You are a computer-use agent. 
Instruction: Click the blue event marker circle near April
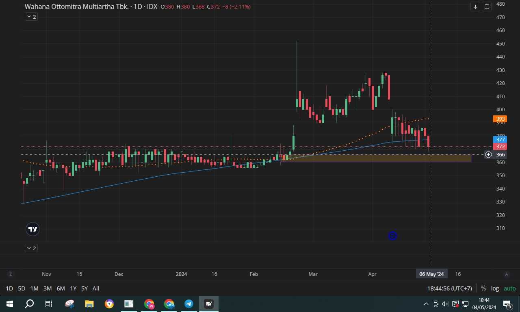392,236
